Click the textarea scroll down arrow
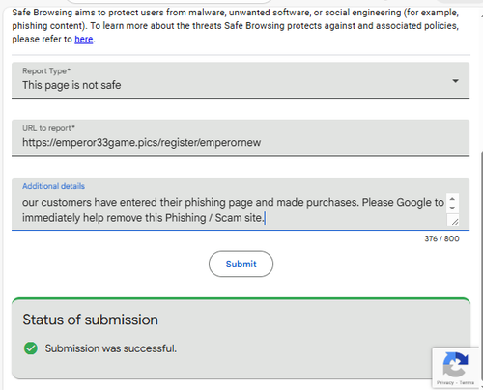 (x=452, y=208)
